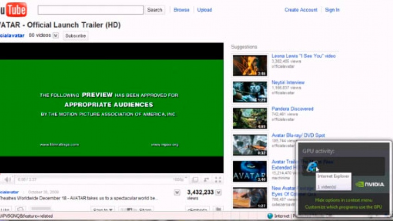
Task: Open the Upload link
Action: tap(204, 10)
